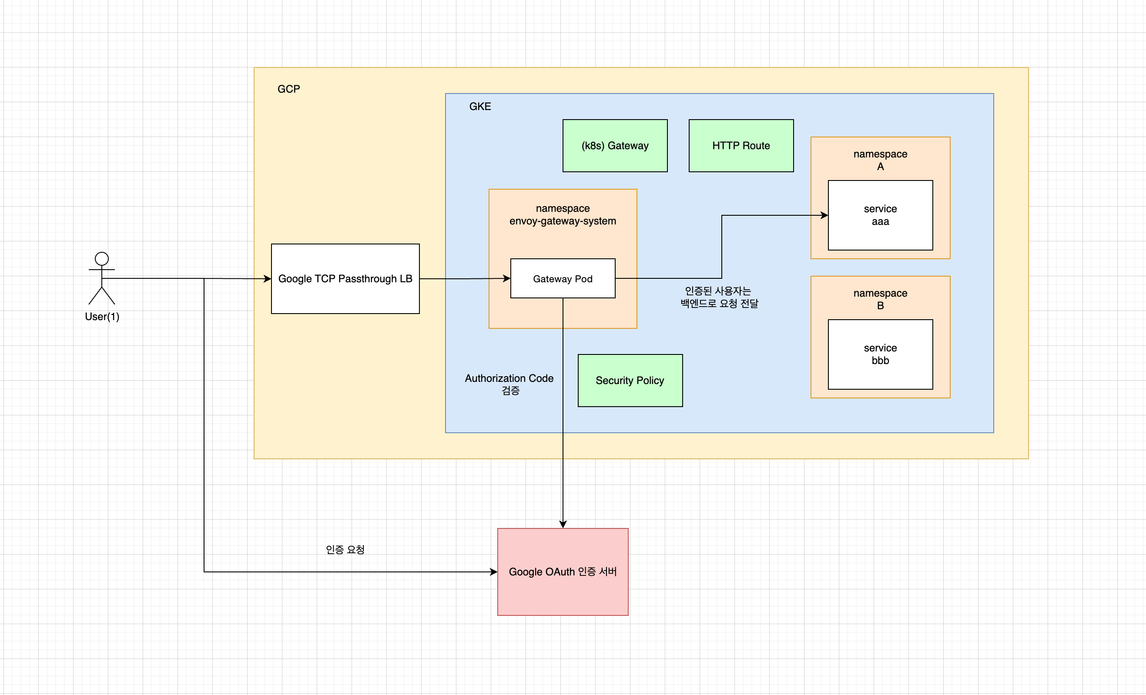Screen dimensions: 1146x695
Task: Click the arrowhead entering service aaa
Action: pos(824,215)
